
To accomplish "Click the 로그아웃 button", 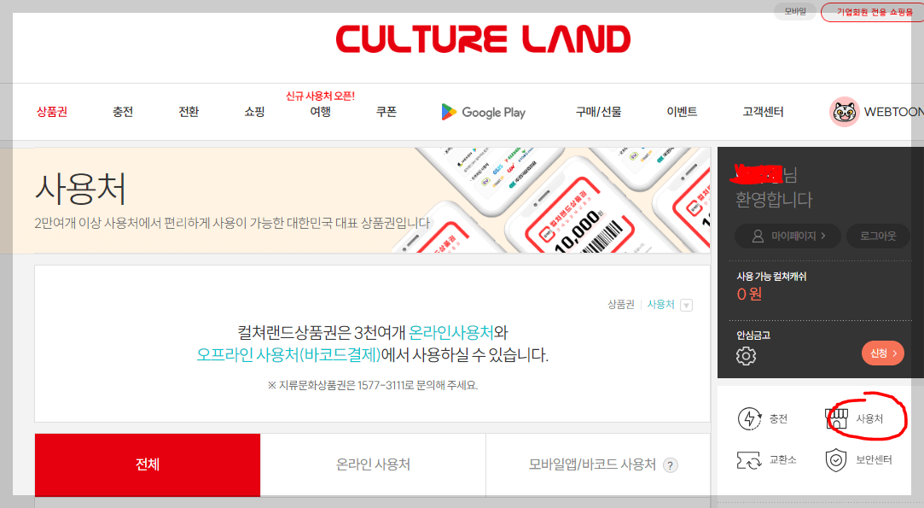I will click(877, 236).
